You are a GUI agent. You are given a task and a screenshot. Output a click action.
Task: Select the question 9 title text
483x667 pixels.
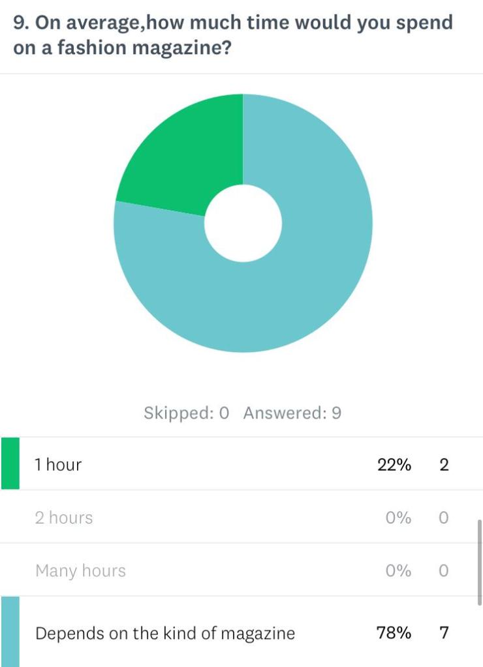(x=232, y=35)
